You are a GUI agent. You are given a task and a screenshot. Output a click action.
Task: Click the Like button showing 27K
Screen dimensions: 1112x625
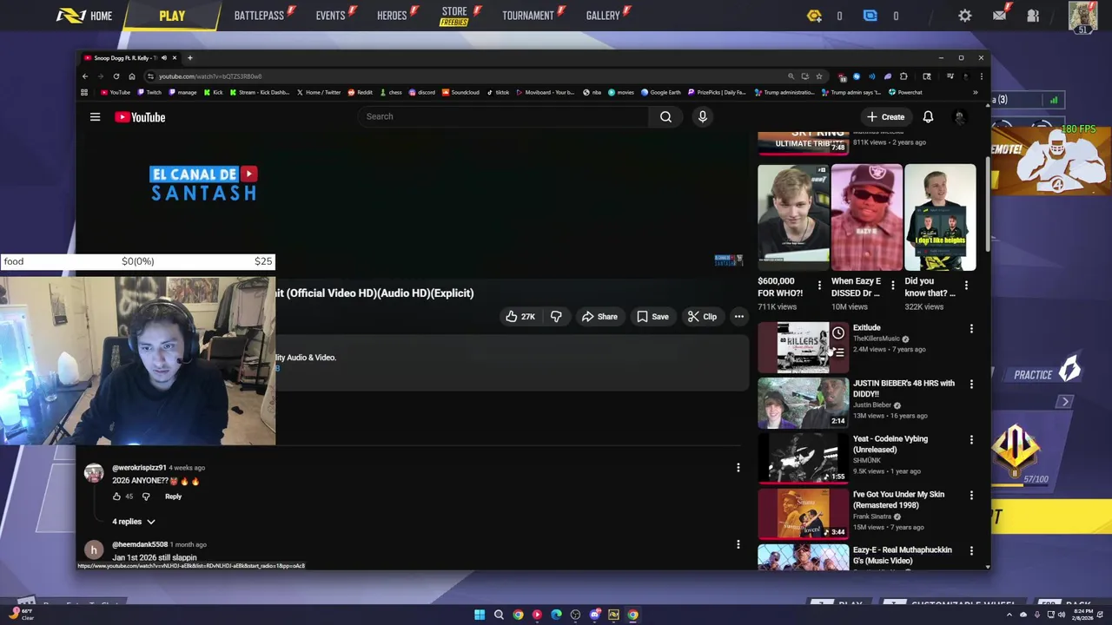[x=520, y=316]
